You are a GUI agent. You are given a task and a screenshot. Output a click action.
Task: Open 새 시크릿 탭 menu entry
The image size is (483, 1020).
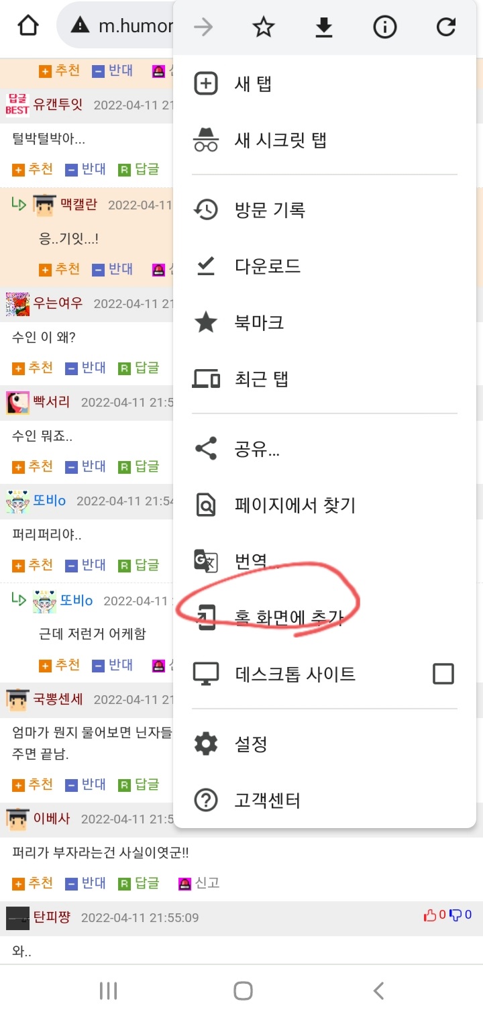tap(325, 140)
